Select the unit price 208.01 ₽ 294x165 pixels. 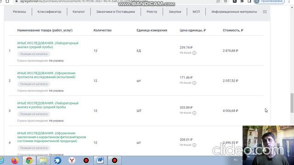coord(186,139)
